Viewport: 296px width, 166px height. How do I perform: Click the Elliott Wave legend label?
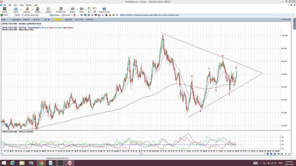click(x=18, y=30)
